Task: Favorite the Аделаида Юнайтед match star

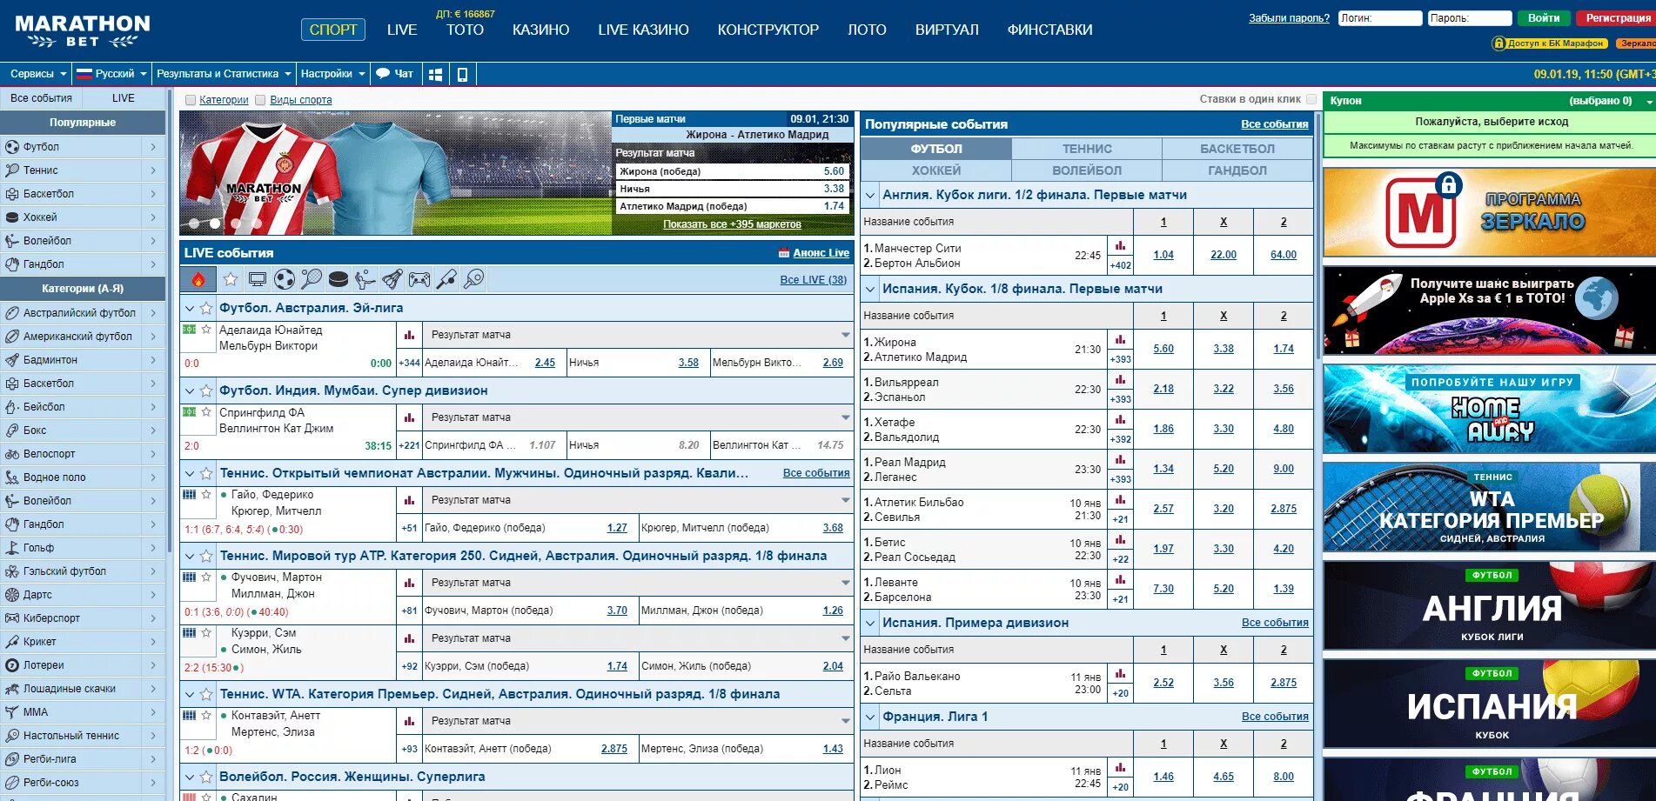Action: click(206, 330)
